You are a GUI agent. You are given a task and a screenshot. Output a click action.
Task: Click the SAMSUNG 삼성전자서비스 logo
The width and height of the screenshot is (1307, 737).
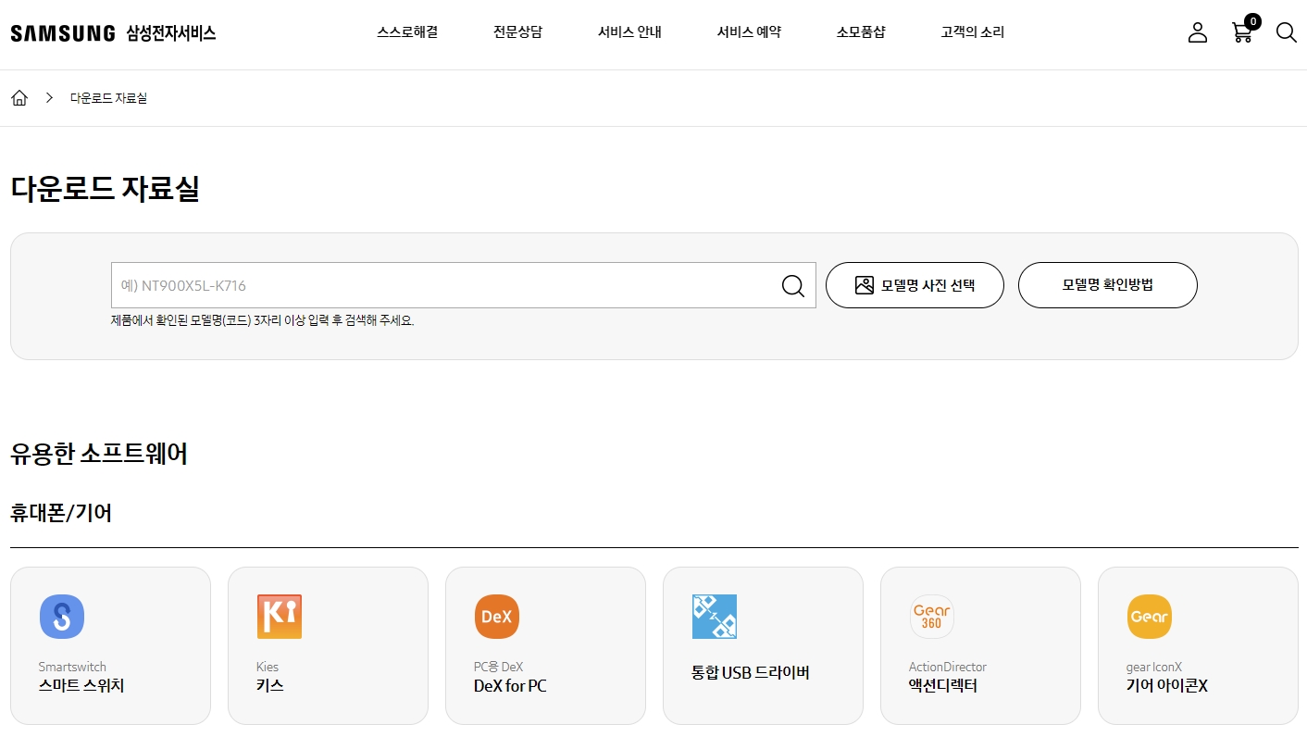click(113, 33)
